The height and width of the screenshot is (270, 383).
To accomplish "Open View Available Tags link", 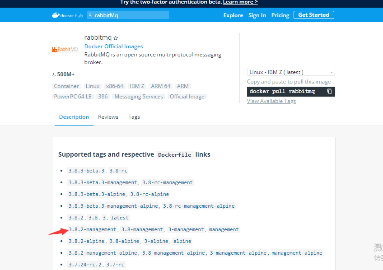I will (x=271, y=101).
